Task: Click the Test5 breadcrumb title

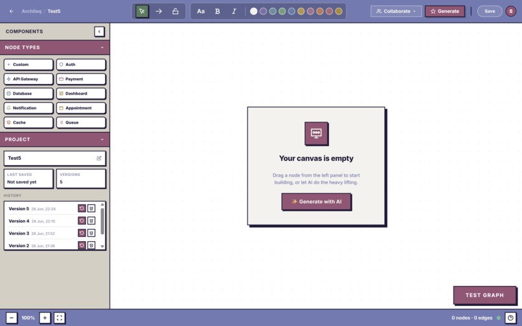Action: click(x=54, y=11)
